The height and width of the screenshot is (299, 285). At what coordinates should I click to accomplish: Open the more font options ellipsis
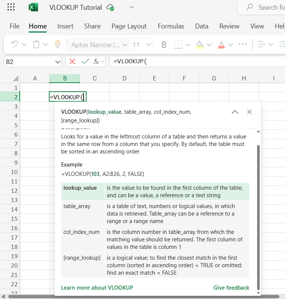tap(243, 44)
